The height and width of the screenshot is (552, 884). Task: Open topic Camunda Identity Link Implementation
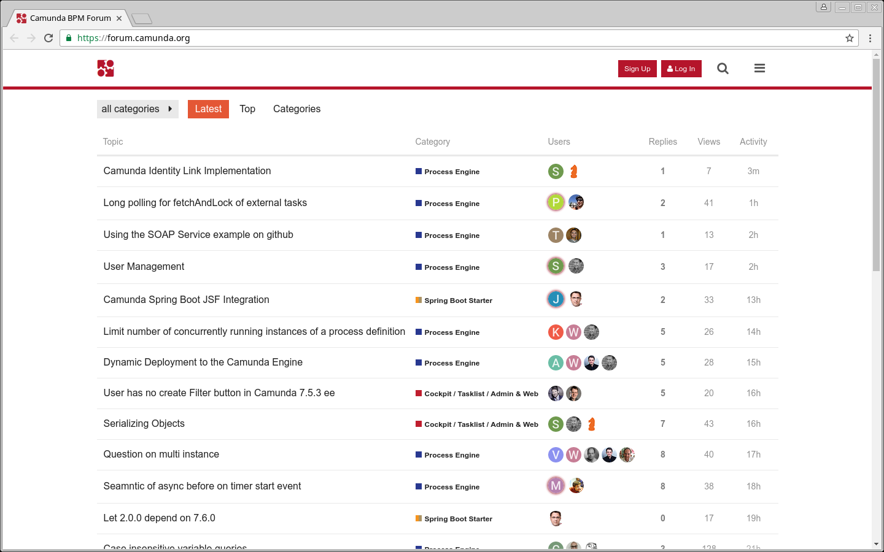(x=187, y=171)
